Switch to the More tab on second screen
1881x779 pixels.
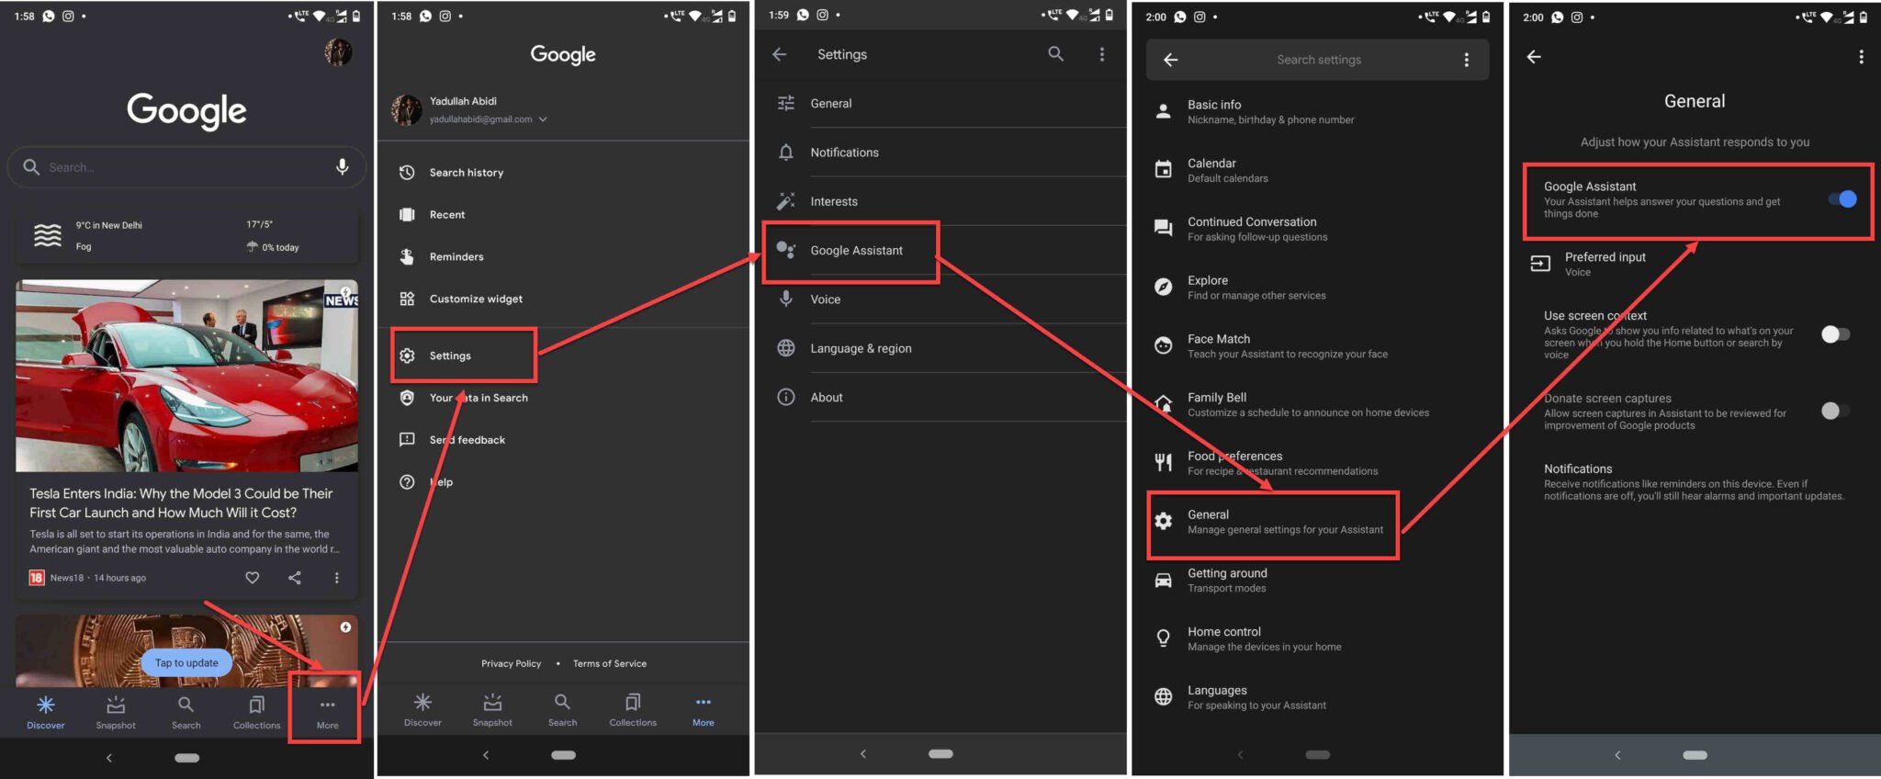pyautogui.click(x=703, y=710)
